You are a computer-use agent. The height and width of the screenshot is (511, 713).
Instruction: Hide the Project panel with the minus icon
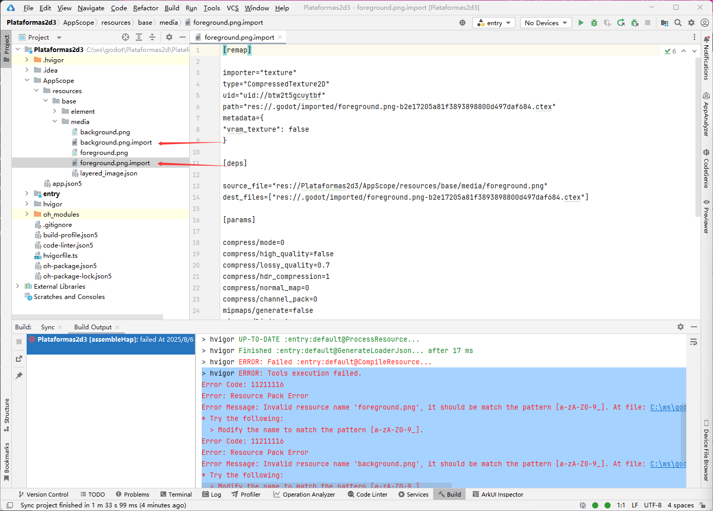[x=182, y=37]
